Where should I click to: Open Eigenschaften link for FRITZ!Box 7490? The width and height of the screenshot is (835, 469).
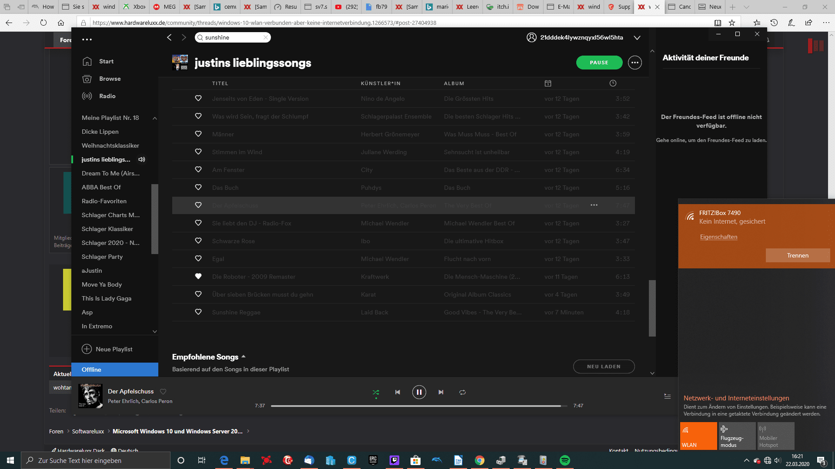(718, 237)
